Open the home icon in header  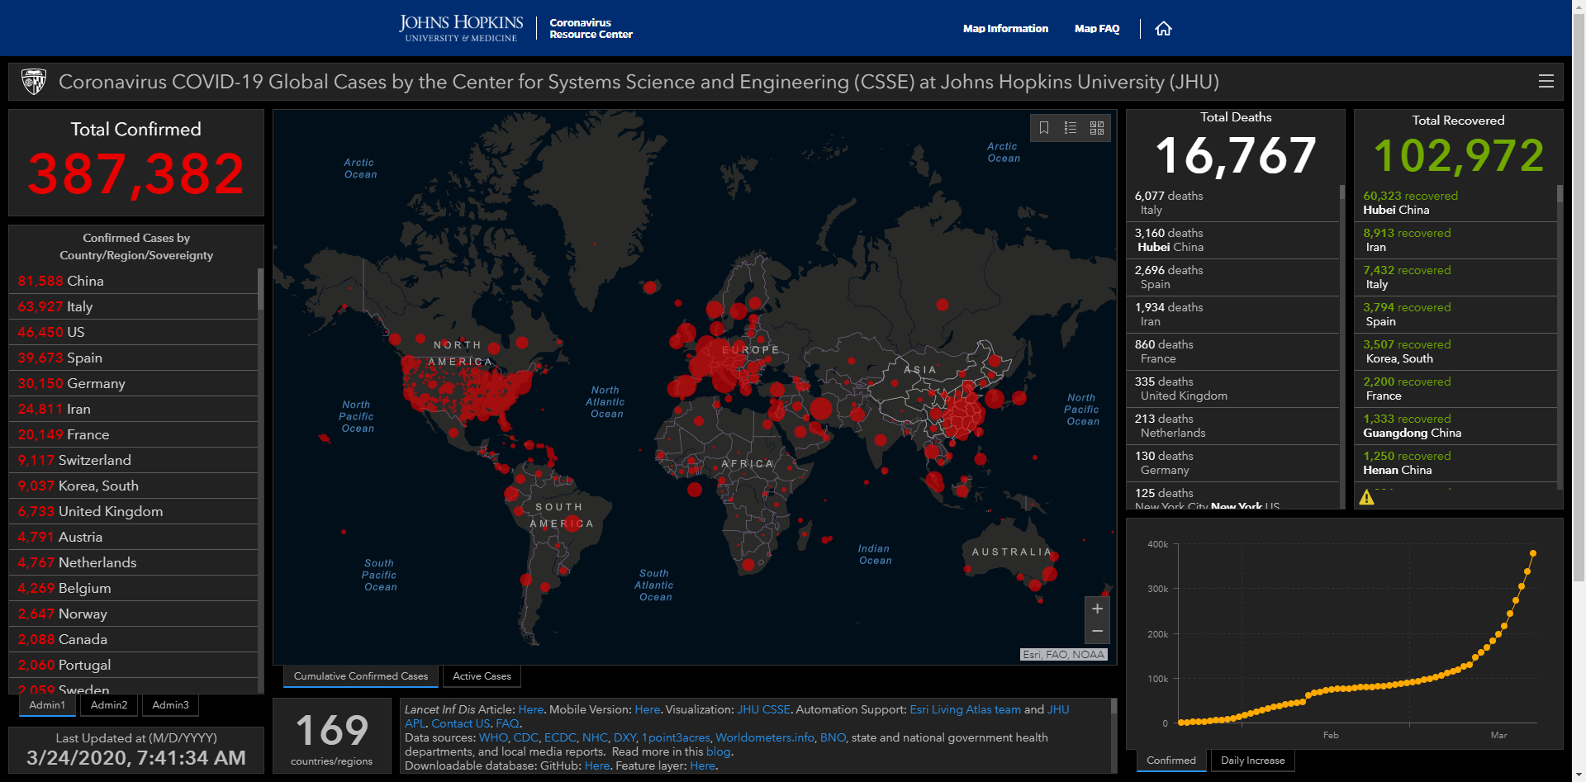click(1163, 29)
